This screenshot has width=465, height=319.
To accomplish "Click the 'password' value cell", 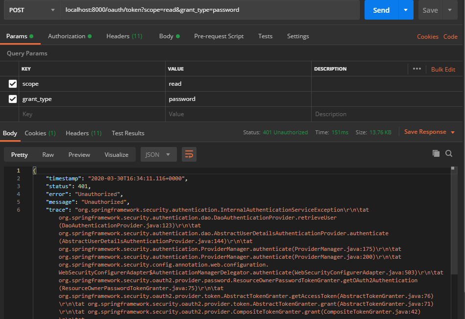I will point(238,99).
